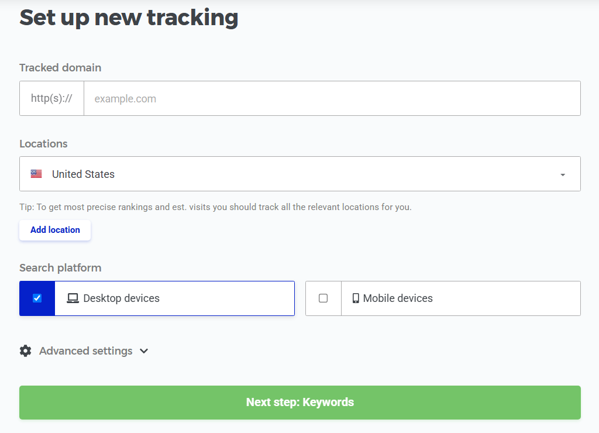The image size is (599, 433).
Task: Select the Desktop devices label text
Action: (x=122, y=298)
